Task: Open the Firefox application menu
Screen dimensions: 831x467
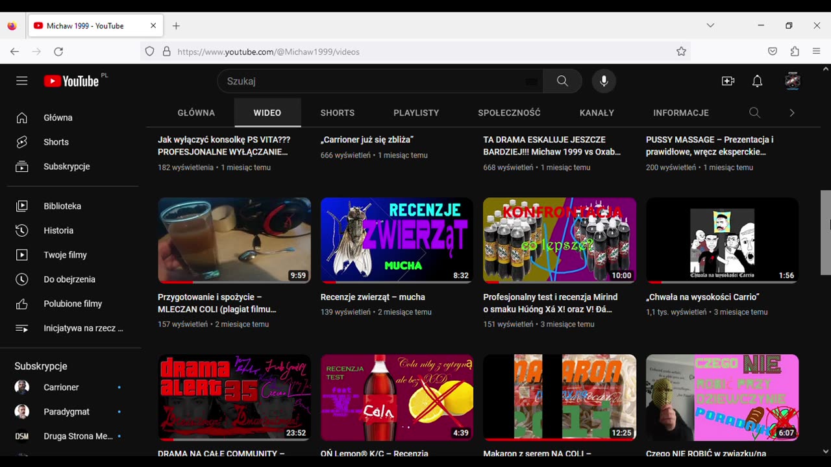Action: point(816,51)
